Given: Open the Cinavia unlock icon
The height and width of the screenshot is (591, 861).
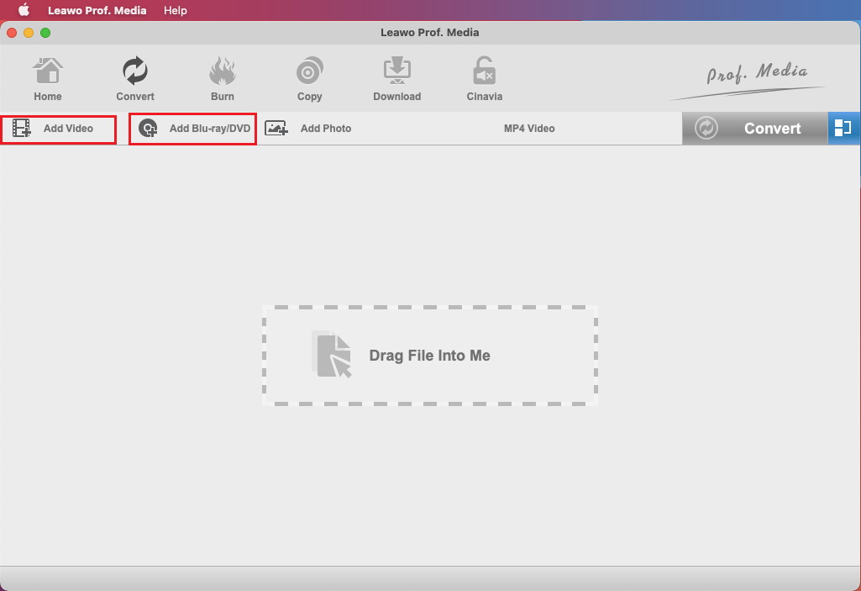Looking at the screenshot, I should 485,71.
